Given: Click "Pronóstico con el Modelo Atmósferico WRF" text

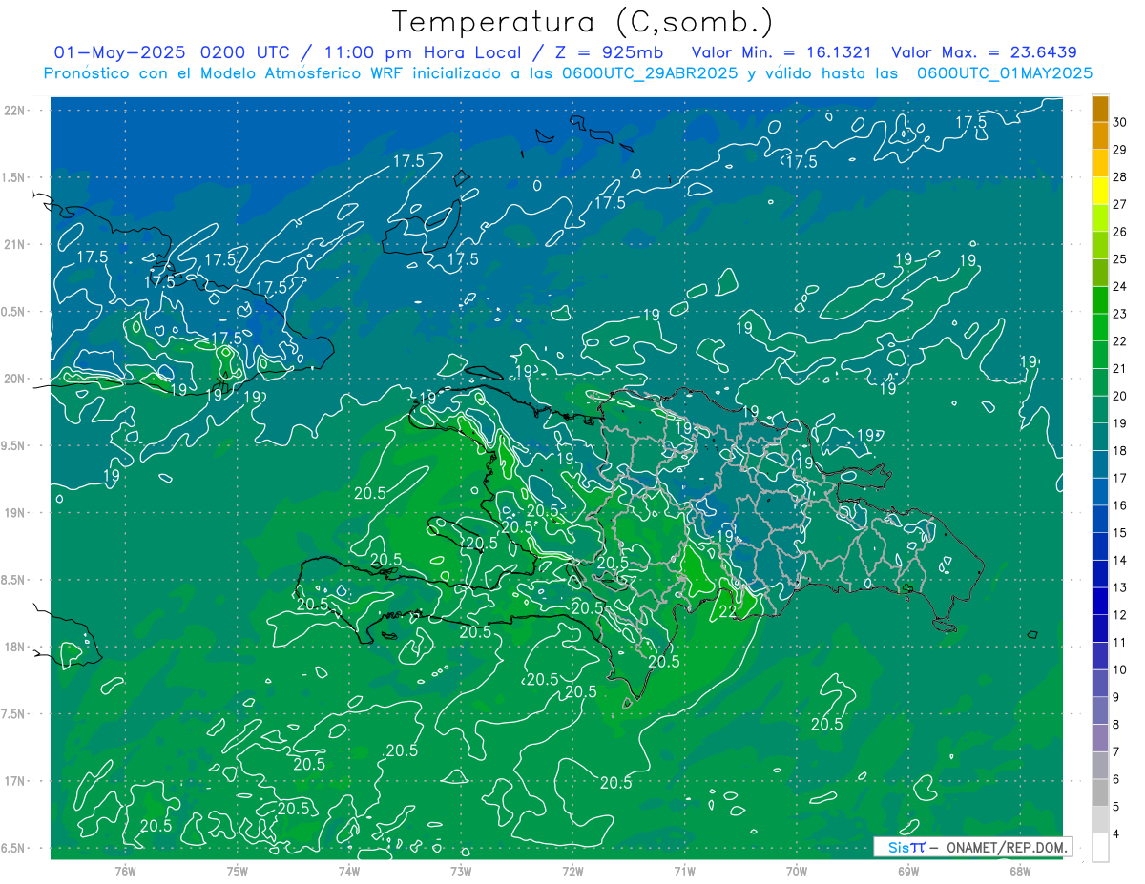Looking at the screenshot, I should pyautogui.click(x=224, y=73).
